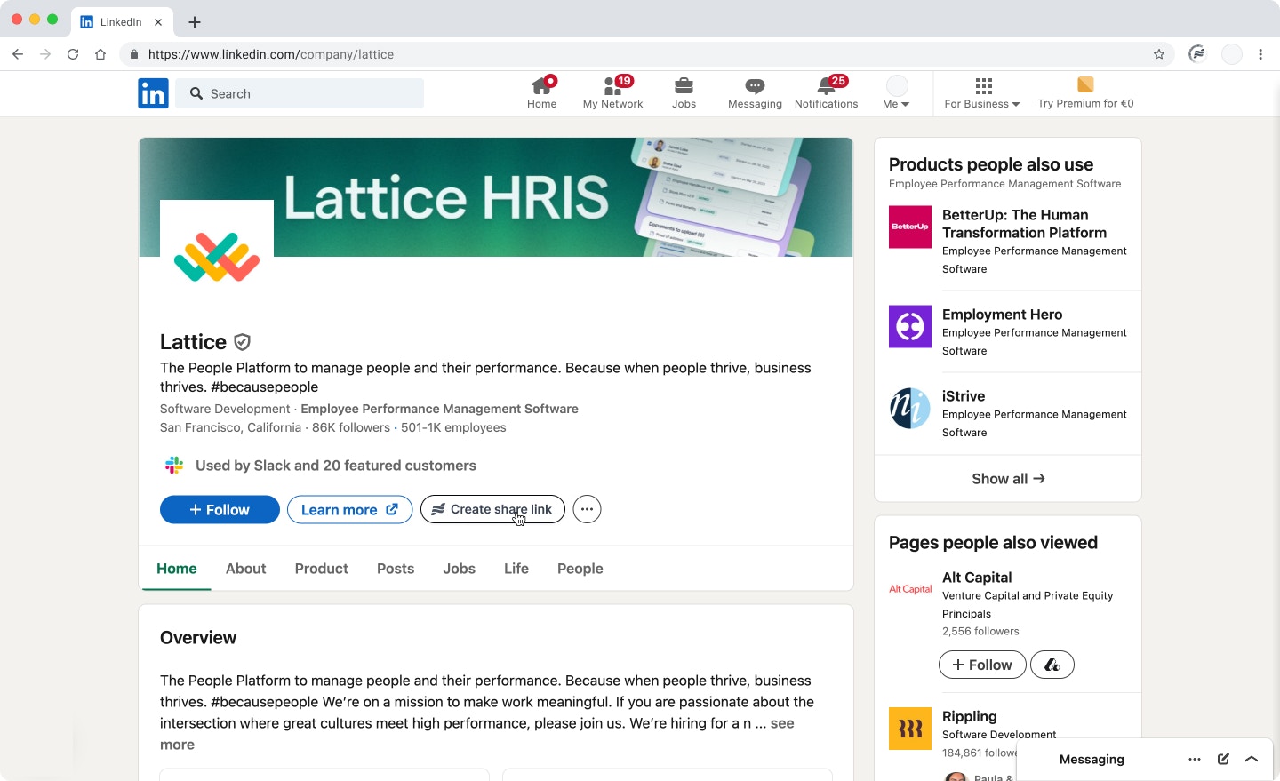Viewport: 1280px width, 781px height.
Task: Show all products people also use
Action: [x=1008, y=479]
